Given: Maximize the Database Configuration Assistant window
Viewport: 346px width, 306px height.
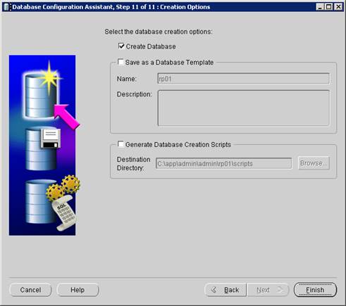Looking at the screenshot, I should coord(329,7).
